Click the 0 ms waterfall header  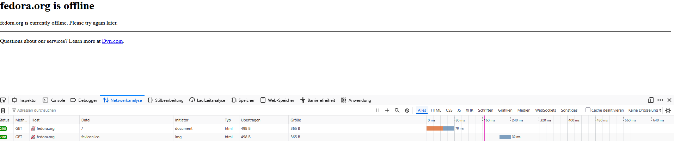pos(431,120)
